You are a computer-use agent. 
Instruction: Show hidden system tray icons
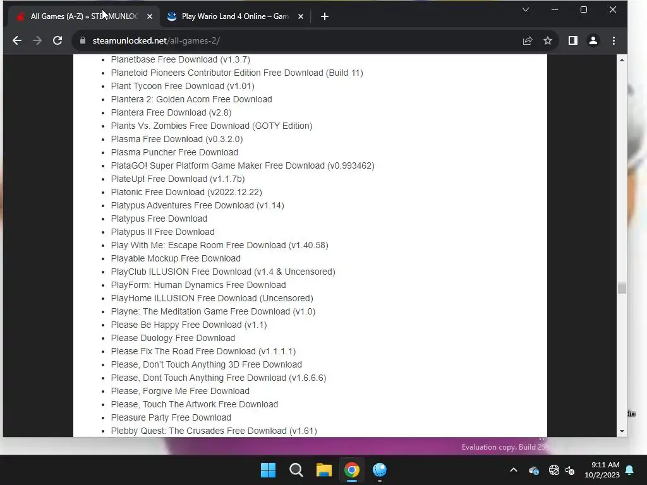(x=514, y=470)
